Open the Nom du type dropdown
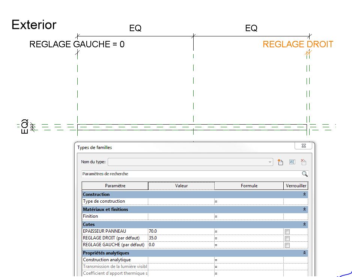Viewport: 352px width, 277px height. (270, 162)
